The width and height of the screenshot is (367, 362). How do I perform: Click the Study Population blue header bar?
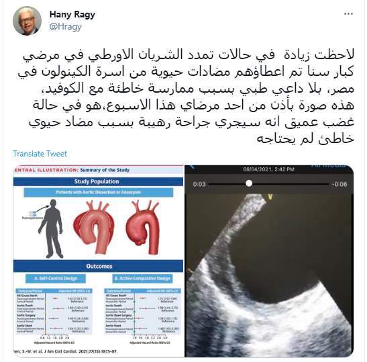tap(98, 181)
